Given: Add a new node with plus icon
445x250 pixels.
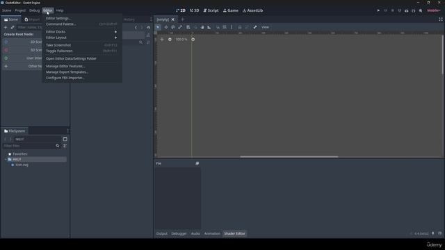Looking at the screenshot, I should [x=6, y=27].
